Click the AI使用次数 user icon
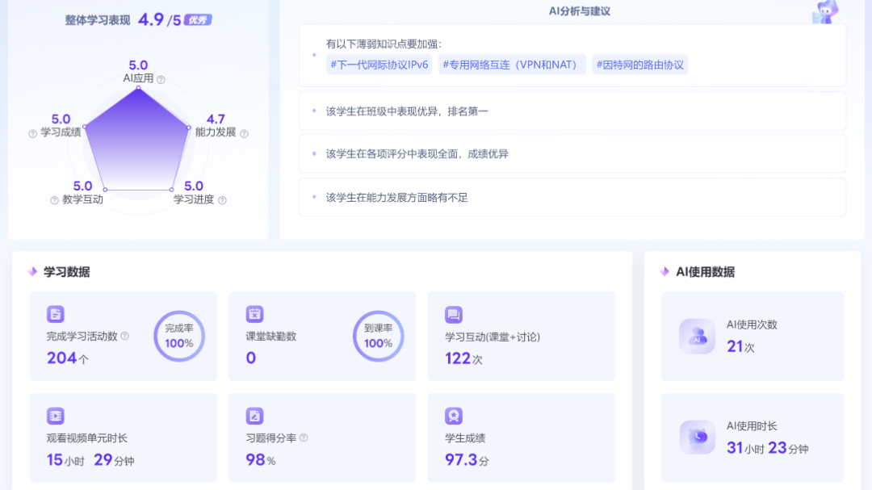 [697, 337]
